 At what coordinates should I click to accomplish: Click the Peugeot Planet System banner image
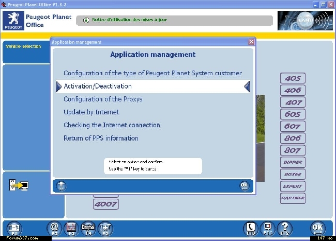(x=305, y=21)
